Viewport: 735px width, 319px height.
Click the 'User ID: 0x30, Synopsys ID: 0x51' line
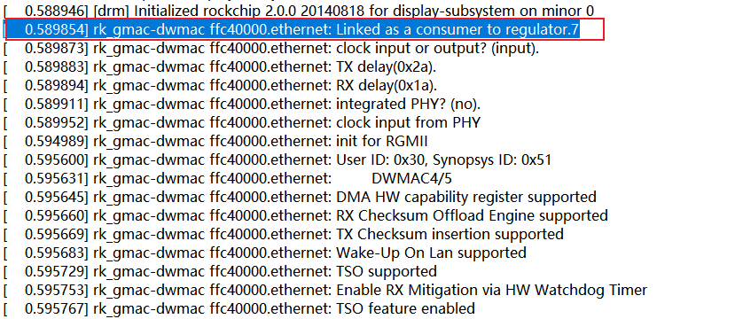click(277, 159)
